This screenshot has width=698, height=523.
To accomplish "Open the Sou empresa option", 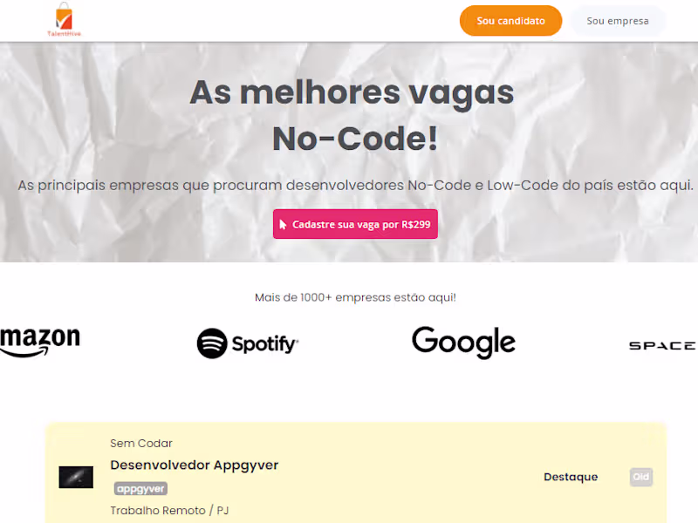I will [618, 21].
